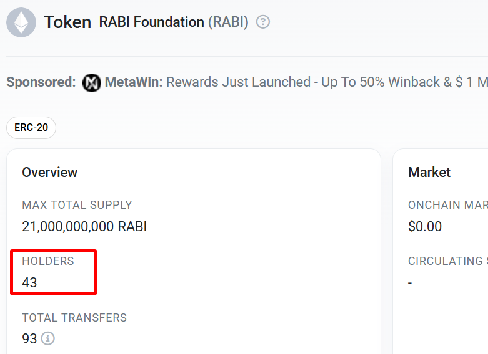Viewport: 488px width, 354px height.
Task: Click the circulating supply dash value
Action: pyautogui.click(x=410, y=282)
